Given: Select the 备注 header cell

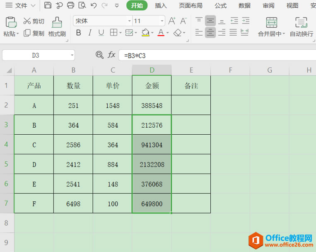Looking at the screenshot, I should point(191,85).
